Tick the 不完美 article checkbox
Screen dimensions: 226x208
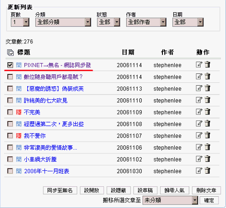coord(10,112)
